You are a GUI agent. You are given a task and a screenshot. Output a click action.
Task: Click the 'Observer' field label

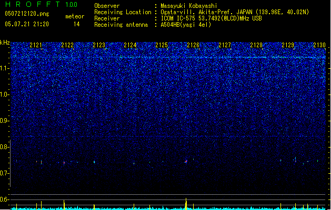(107, 6)
